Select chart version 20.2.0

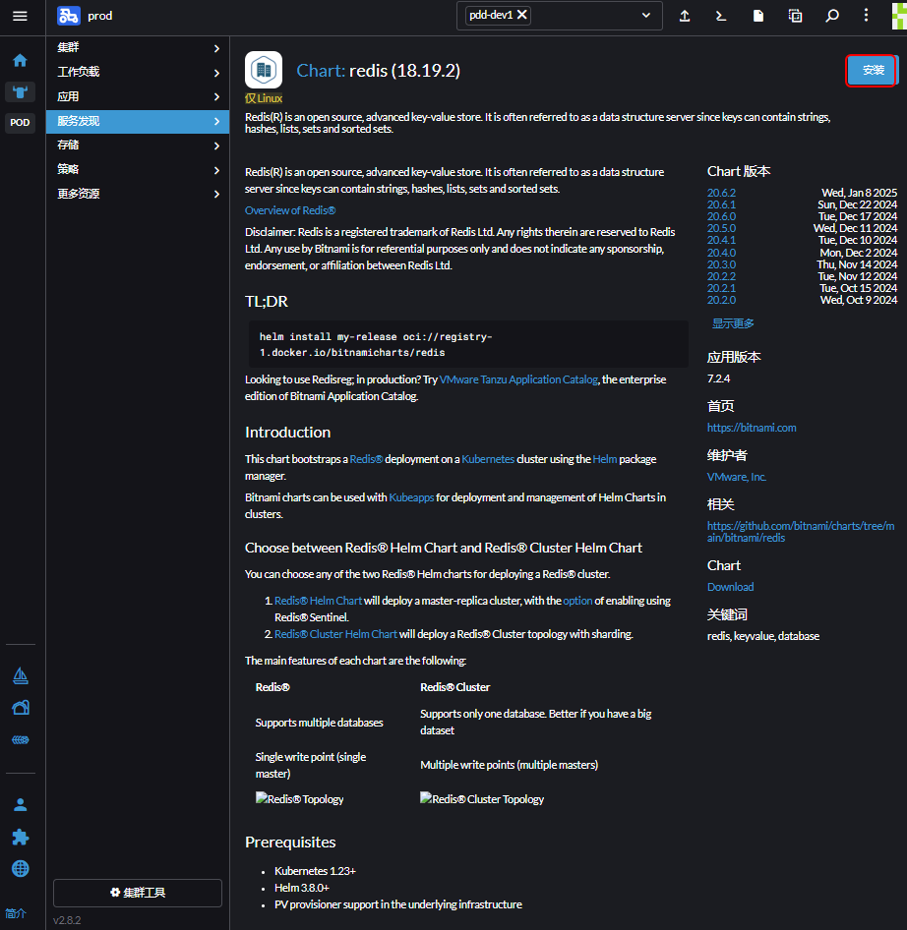coord(721,300)
